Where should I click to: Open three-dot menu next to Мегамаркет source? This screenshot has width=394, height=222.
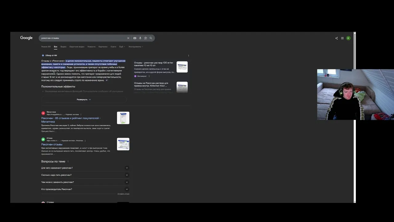(x=149, y=76)
